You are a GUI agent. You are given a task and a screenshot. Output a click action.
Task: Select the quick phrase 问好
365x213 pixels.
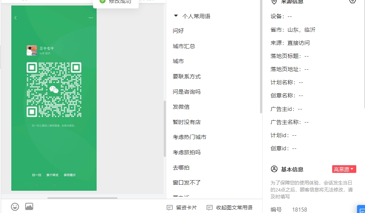pyautogui.click(x=178, y=31)
